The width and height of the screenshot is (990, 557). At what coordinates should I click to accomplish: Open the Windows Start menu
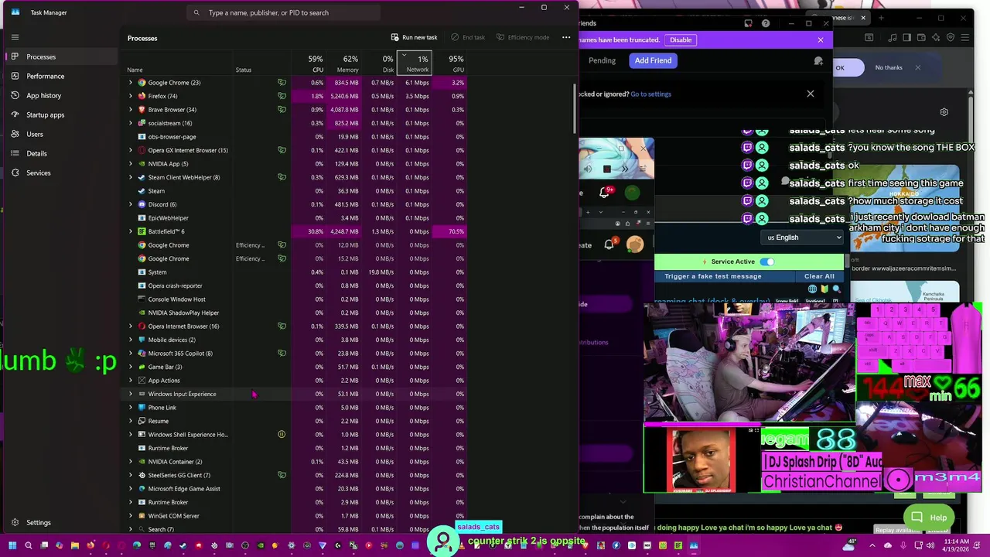click(x=12, y=546)
